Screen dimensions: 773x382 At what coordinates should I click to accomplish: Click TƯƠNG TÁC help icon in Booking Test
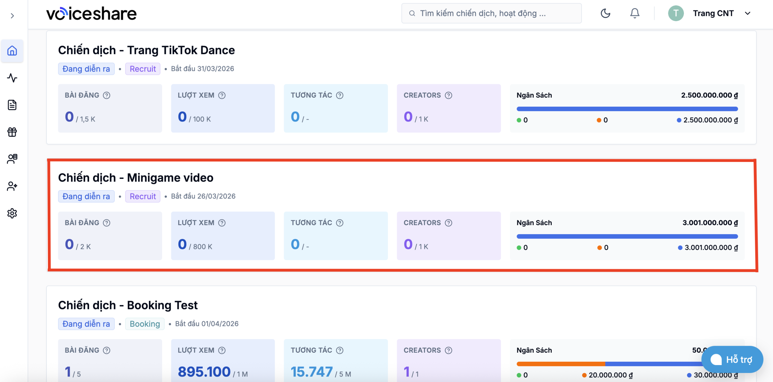point(340,350)
